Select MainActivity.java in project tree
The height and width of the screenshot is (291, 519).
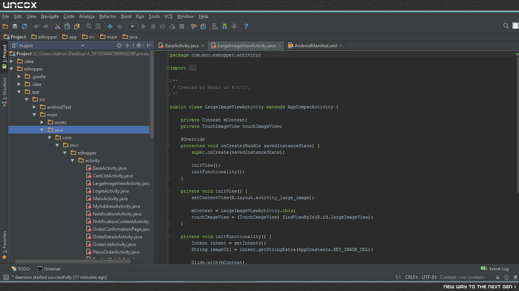click(110, 199)
